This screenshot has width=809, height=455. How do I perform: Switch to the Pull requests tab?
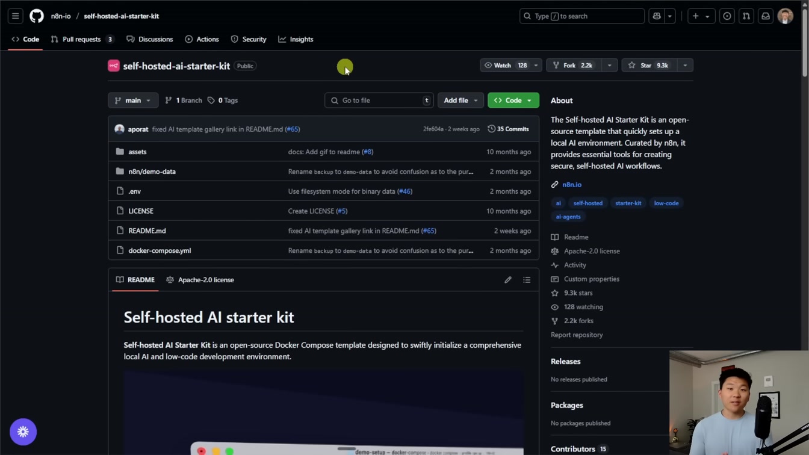coord(82,39)
